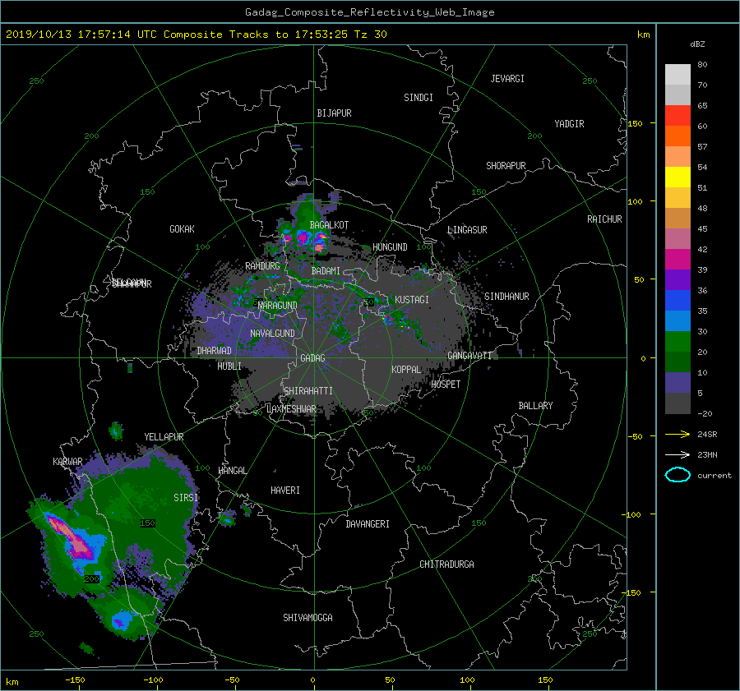The height and width of the screenshot is (691, 740).
Task: Click the BALLARY town label
Action: (535, 406)
